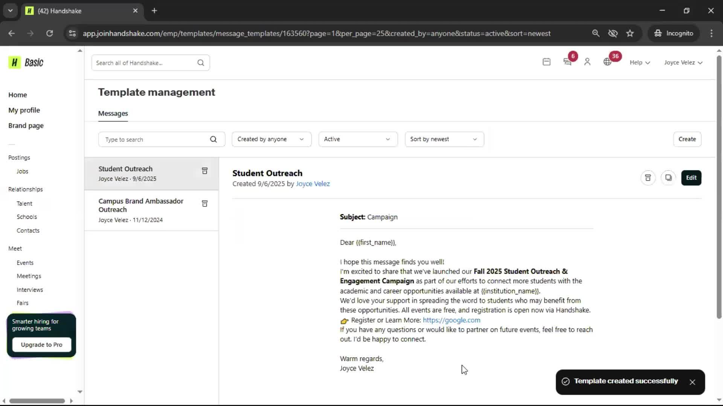Screen dimensions: 723x406
Task: Reload the page
Action: click(49, 33)
